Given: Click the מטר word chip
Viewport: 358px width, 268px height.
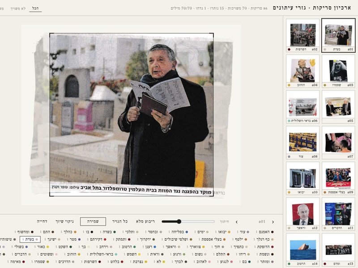Looking at the screenshot, I should [x=74, y=239].
